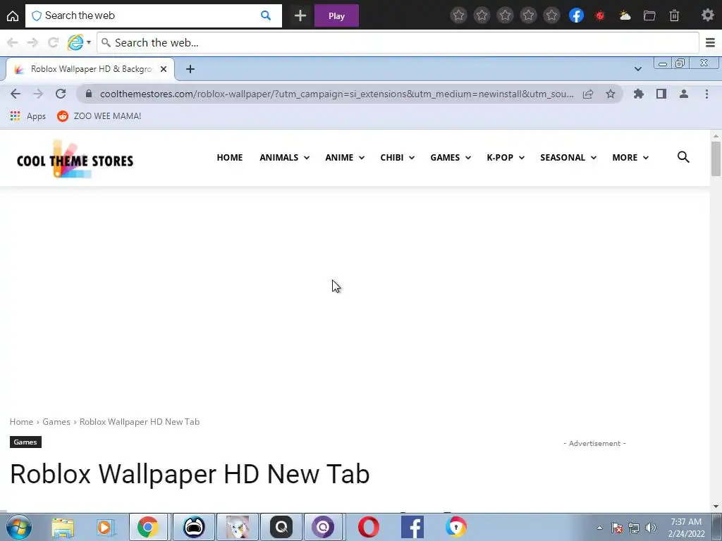Viewport: 722px width, 541px height.
Task: Switch to Roblox Wallpaper HD tab
Action: 91,69
